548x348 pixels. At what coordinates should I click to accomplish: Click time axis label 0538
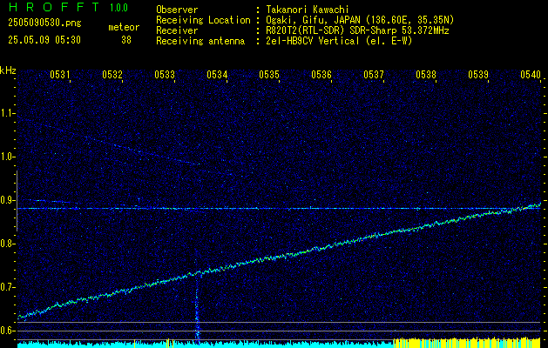tap(426, 74)
